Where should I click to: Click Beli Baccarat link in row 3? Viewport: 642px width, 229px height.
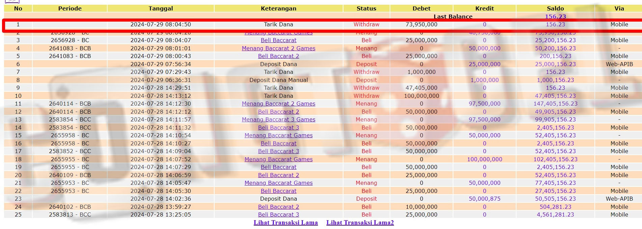pyautogui.click(x=278, y=40)
